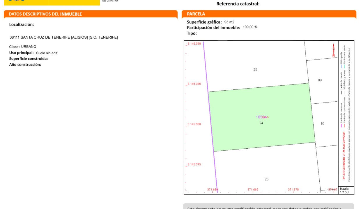Click the X coordinate '371.665'
The width and height of the screenshot is (361, 209).
tap(253, 190)
